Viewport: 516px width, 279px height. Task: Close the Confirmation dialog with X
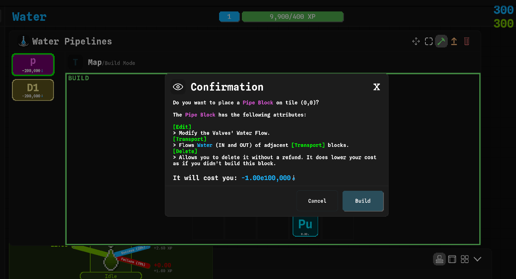(x=376, y=87)
